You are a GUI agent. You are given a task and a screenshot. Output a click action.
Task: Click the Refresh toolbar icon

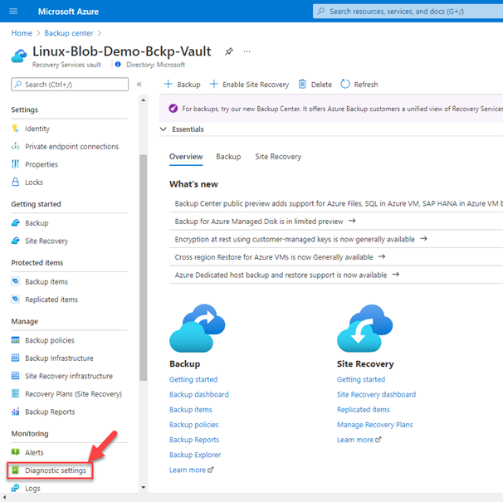point(345,85)
